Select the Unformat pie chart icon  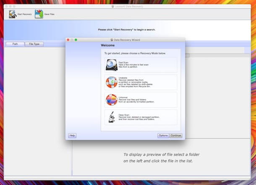[112, 100]
